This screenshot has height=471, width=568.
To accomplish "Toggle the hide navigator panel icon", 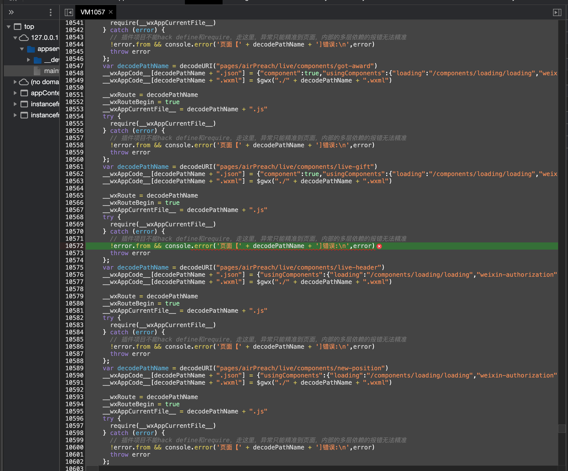I will pyautogui.click(x=69, y=12).
